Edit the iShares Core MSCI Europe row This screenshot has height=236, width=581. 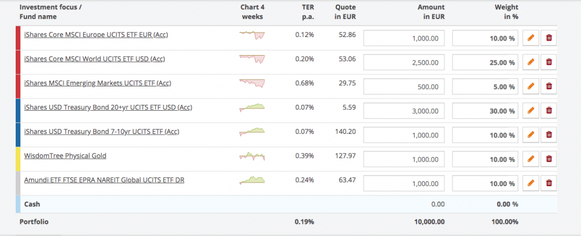[x=530, y=38]
